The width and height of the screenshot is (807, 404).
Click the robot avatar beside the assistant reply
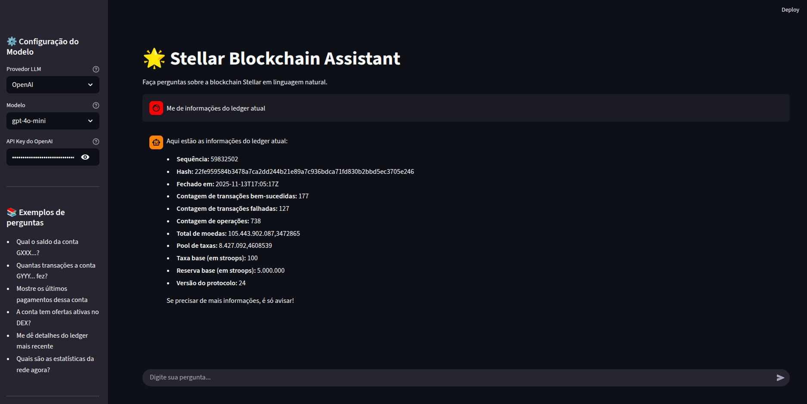point(156,142)
